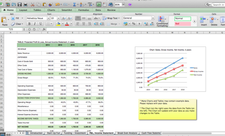Open the borders dropdown
This screenshot has width=225, height=136.
[50, 24]
